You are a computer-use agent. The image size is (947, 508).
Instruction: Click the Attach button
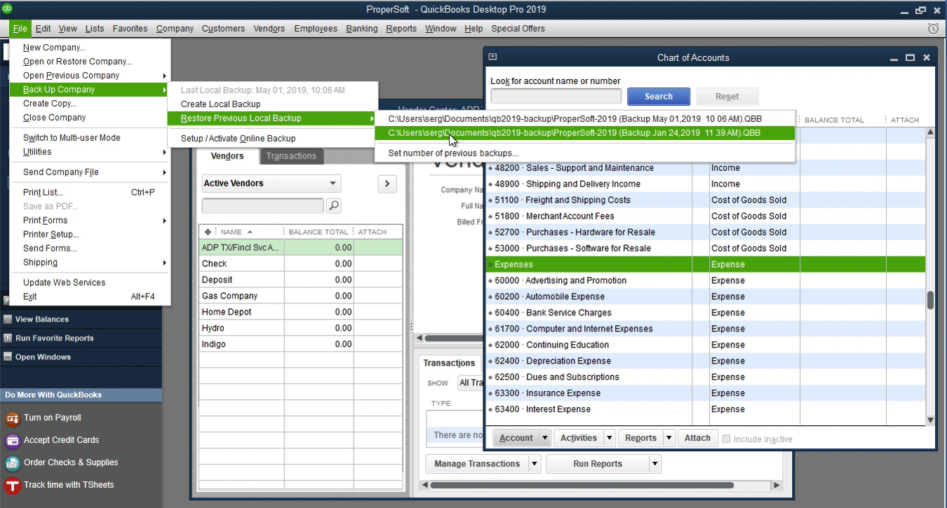pyautogui.click(x=697, y=438)
